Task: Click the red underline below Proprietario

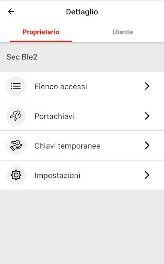Action: click(x=41, y=41)
